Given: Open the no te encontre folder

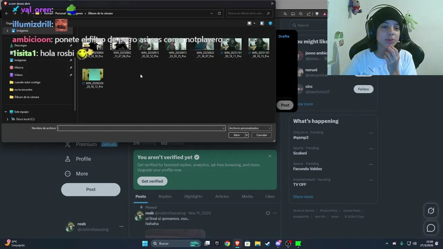Looking at the screenshot, I should tap(23, 90).
